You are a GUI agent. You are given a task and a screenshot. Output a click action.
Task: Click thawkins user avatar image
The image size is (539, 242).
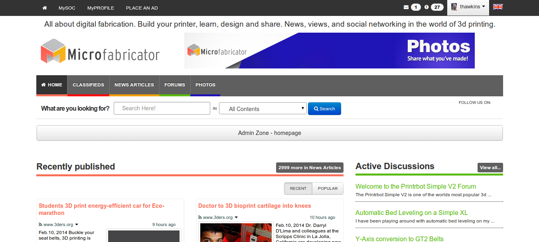pos(454,7)
